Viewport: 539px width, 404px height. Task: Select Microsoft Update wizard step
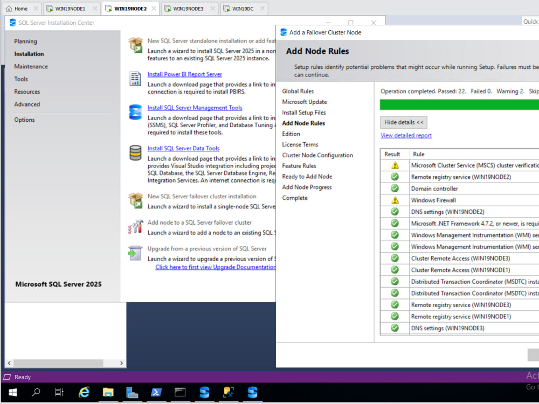tap(304, 102)
